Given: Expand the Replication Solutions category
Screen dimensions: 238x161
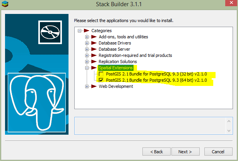Looking at the screenshot, I should pos(87,62).
